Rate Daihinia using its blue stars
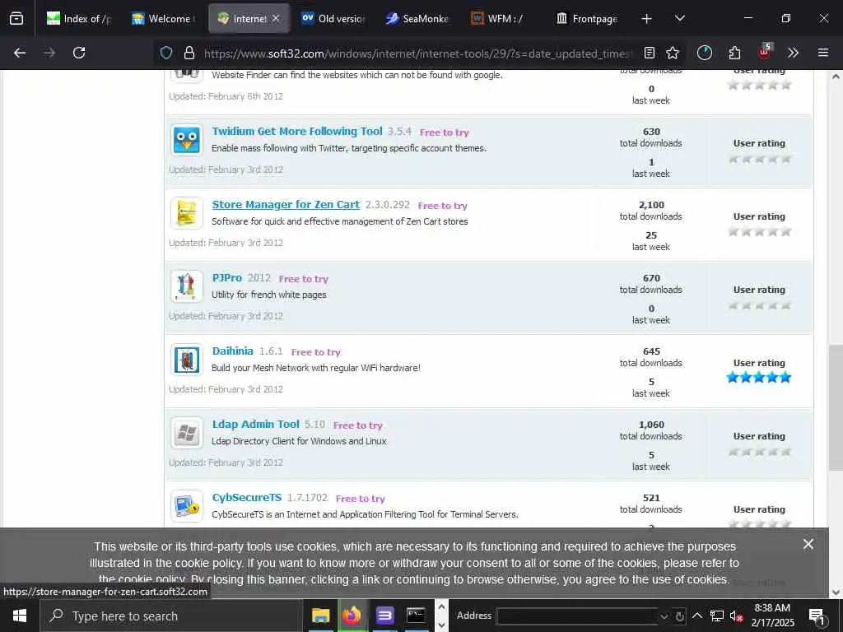Viewport: 843px width, 632px height. [758, 377]
